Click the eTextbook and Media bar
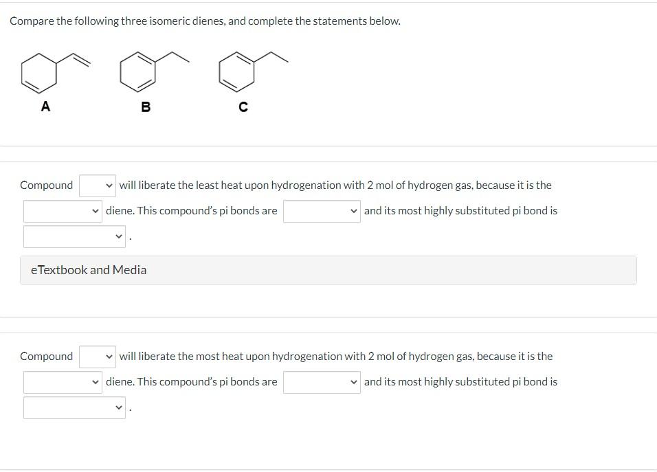The width and height of the screenshot is (657, 472). point(327,269)
